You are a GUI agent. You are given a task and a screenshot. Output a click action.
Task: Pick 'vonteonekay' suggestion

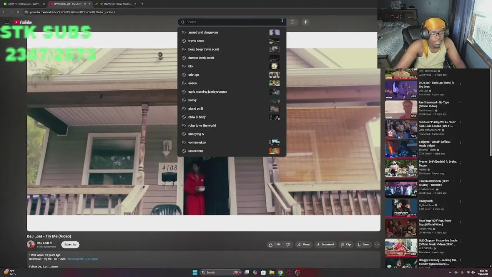pos(232,142)
